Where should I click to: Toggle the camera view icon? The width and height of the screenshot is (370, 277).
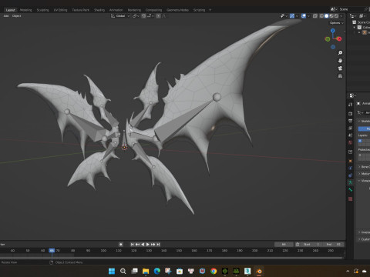point(340,68)
